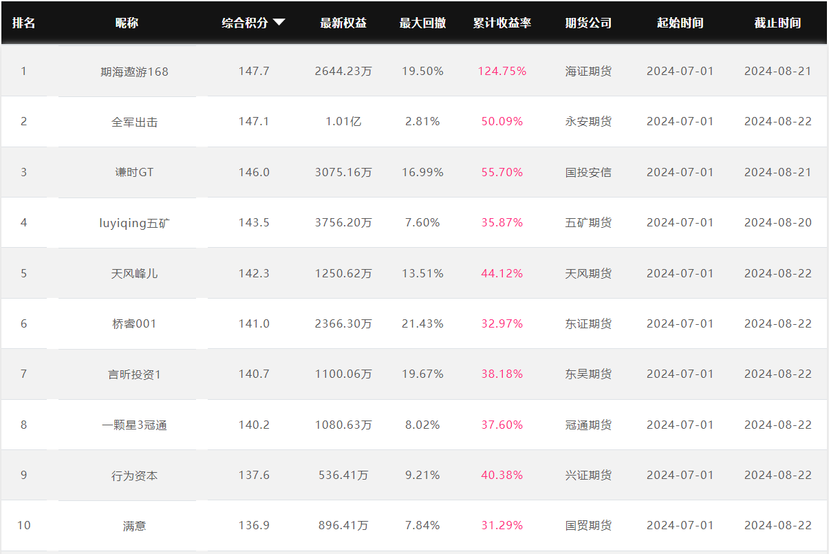The height and width of the screenshot is (554, 829).
Task: Open nickname 一颗星3冠通
Action: (134, 425)
